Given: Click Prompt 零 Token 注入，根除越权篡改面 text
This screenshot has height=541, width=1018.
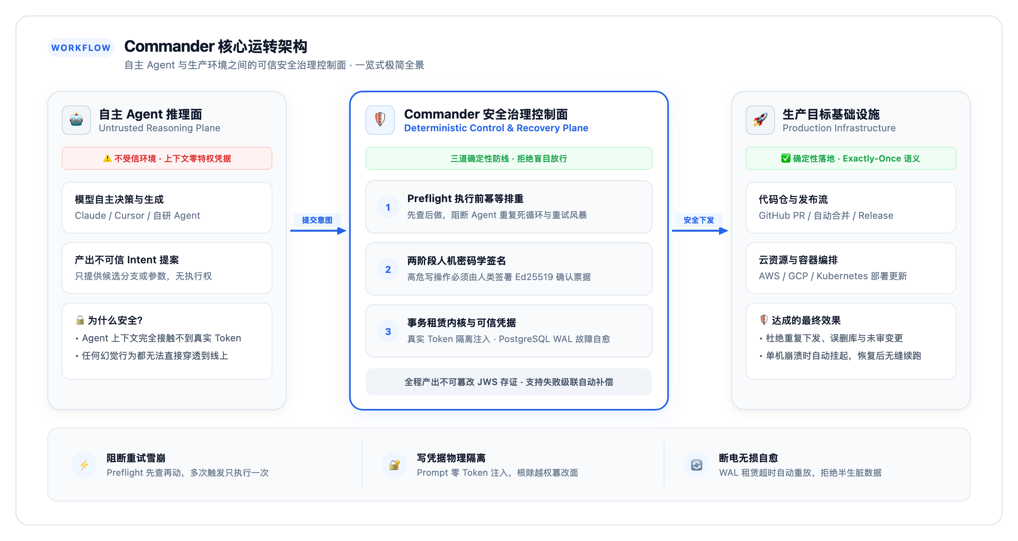Looking at the screenshot, I should pyautogui.click(x=497, y=473).
